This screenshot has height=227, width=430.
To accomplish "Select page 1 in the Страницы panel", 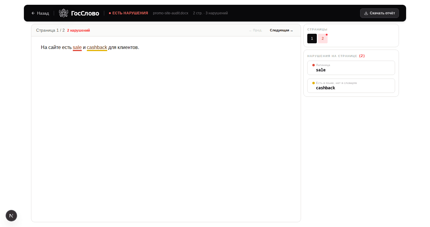I will (x=312, y=39).
